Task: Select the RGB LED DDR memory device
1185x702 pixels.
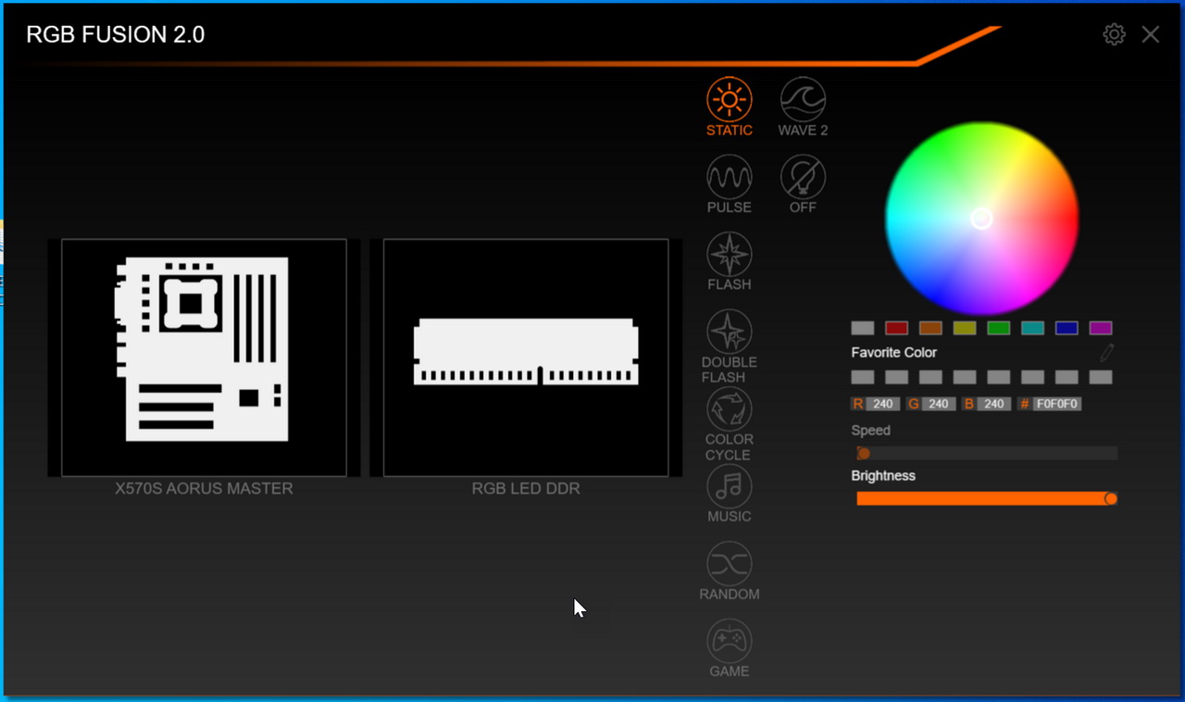Action: [526, 357]
